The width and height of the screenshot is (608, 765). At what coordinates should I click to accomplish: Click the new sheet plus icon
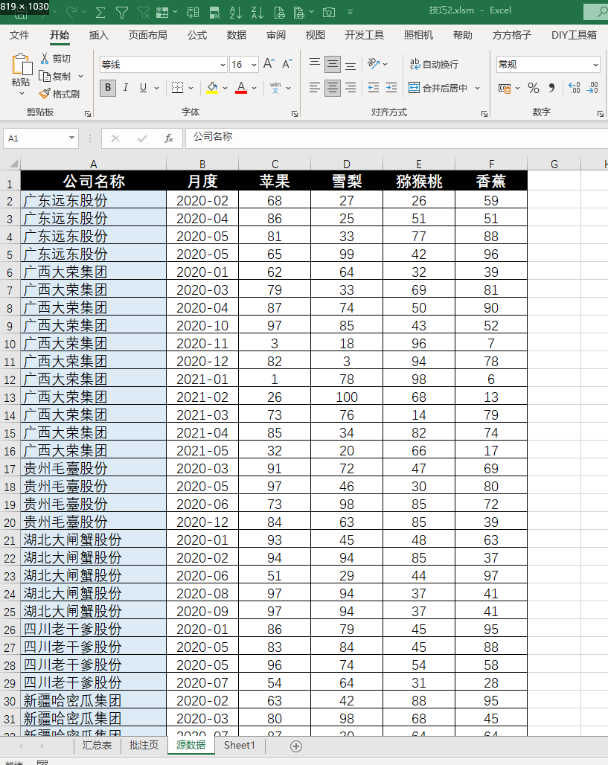296,746
